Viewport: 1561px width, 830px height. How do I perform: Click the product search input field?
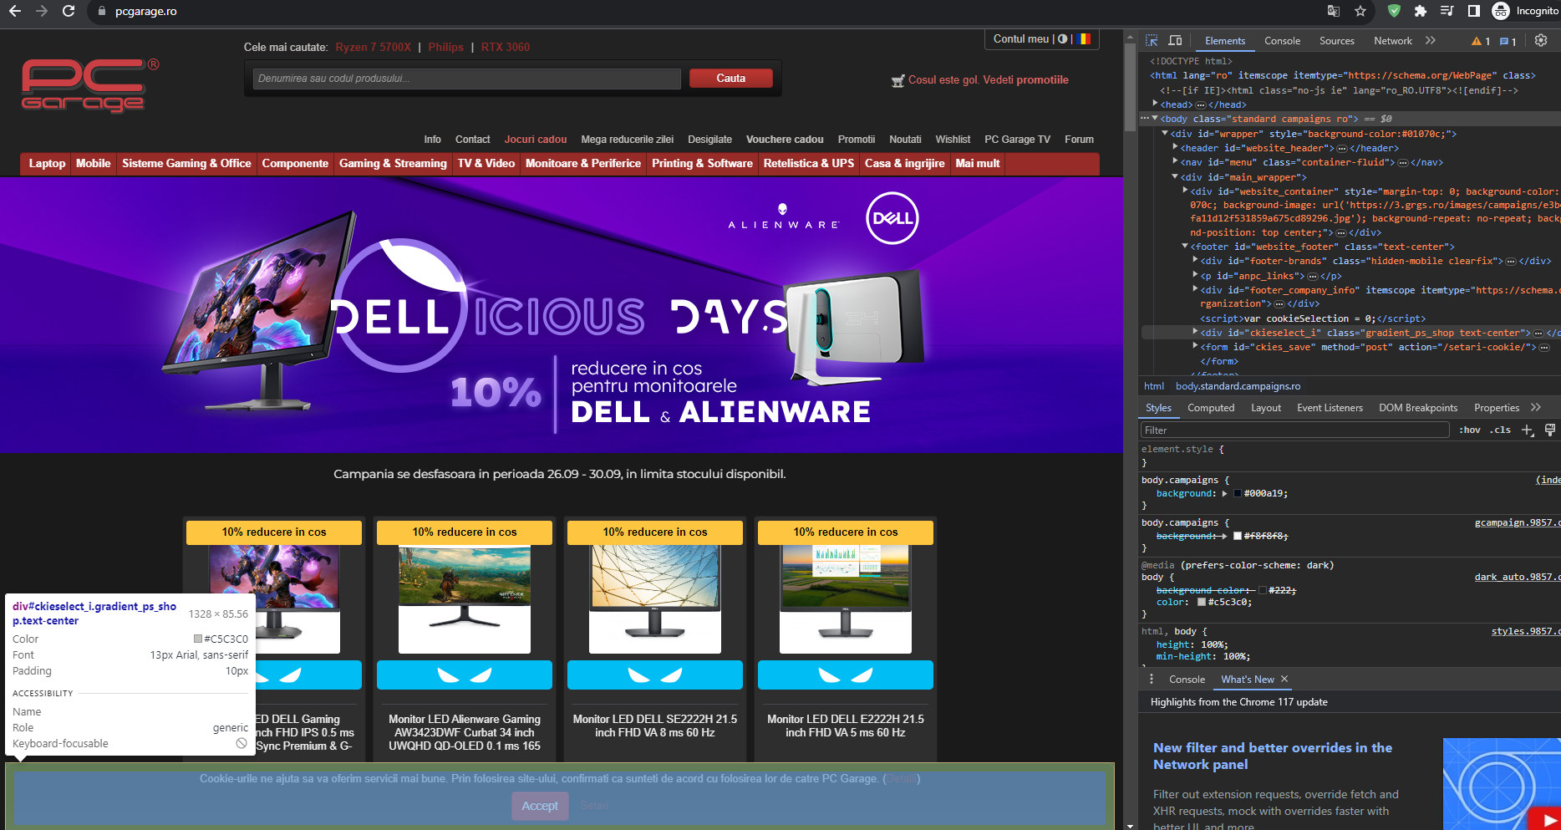(x=467, y=79)
